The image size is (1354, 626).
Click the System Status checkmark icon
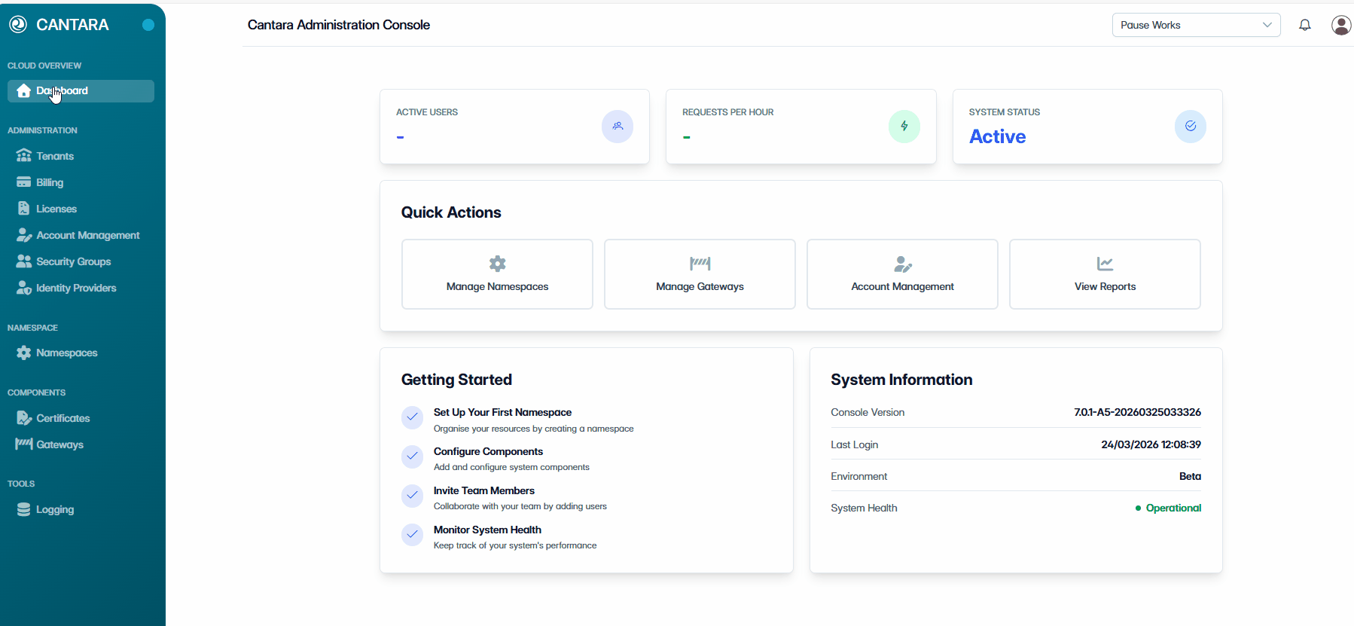tap(1191, 127)
